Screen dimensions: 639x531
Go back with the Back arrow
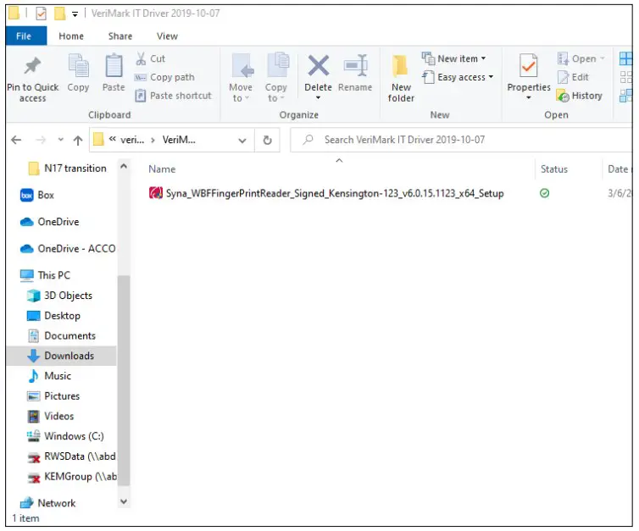(x=16, y=140)
